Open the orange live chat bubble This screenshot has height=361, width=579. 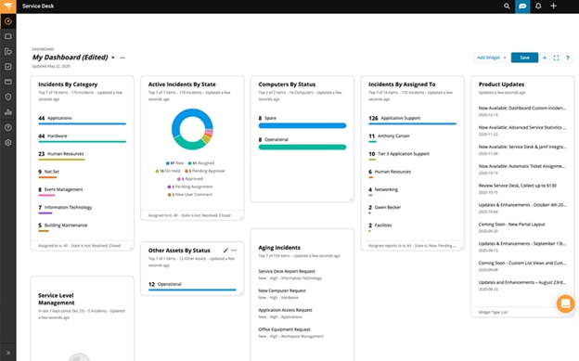click(565, 303)
